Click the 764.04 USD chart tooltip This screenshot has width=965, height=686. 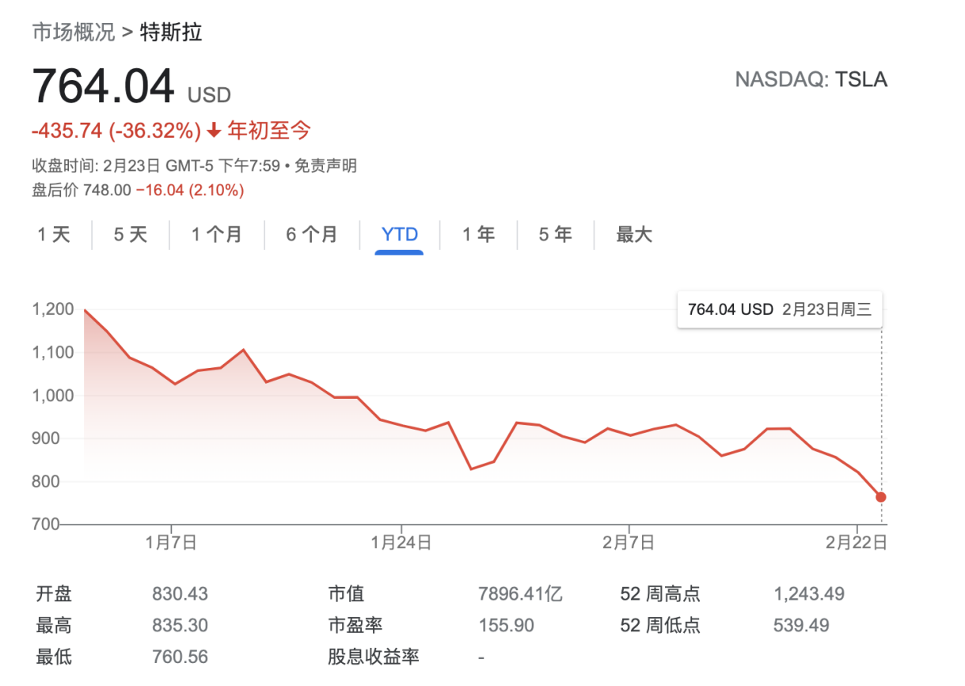(779, 309)
